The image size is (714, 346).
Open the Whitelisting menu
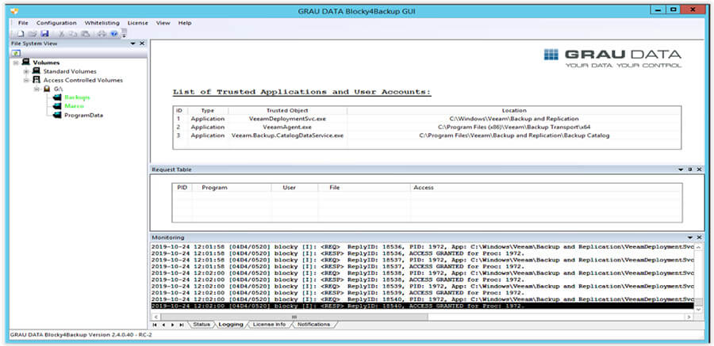point(102,23)
